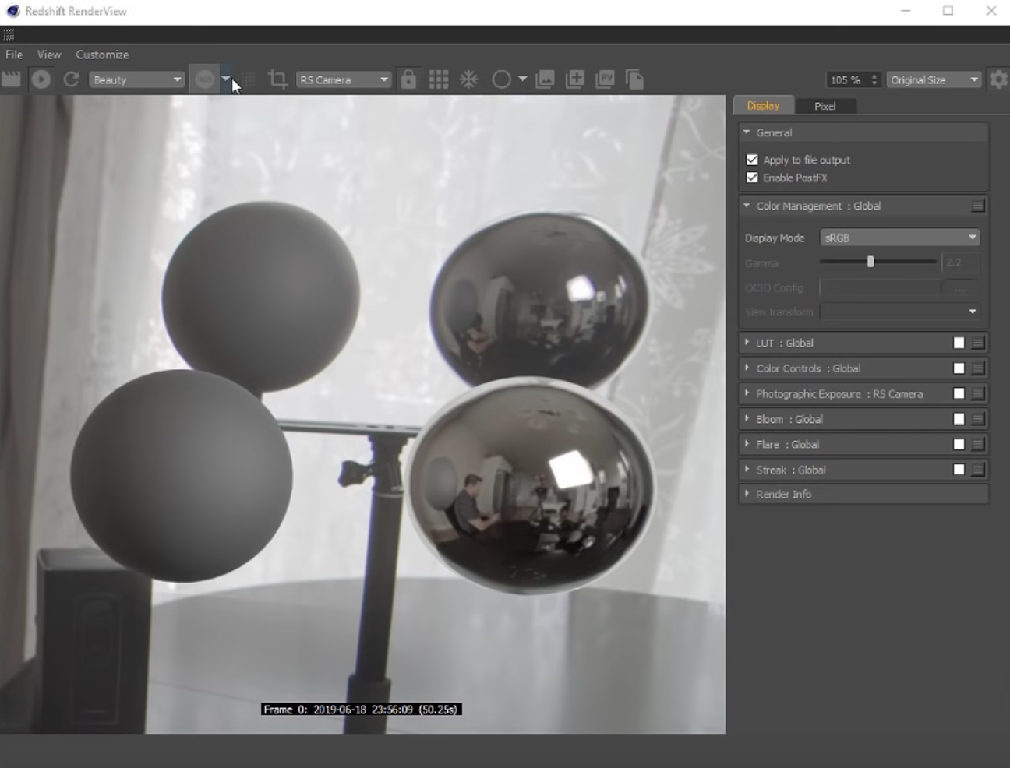Click the clapperboard render icon

click(x=11, y=79)
